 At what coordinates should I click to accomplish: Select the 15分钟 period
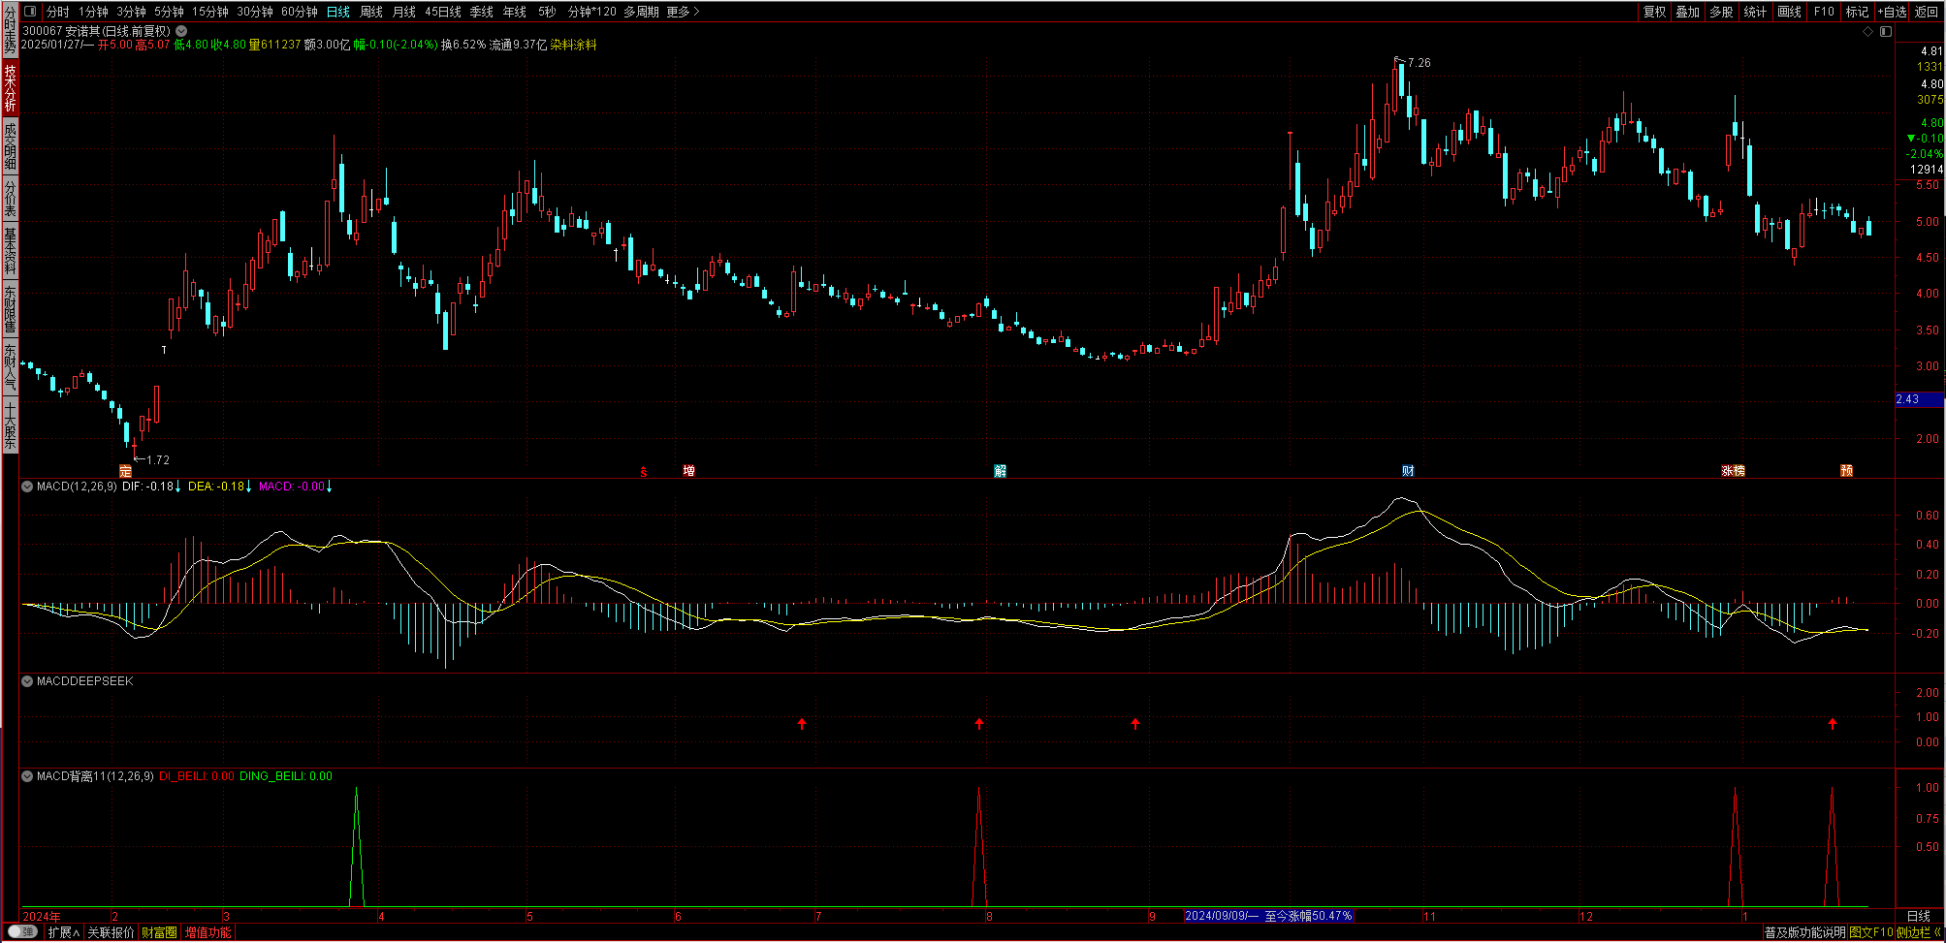click(x=210, y=12)
